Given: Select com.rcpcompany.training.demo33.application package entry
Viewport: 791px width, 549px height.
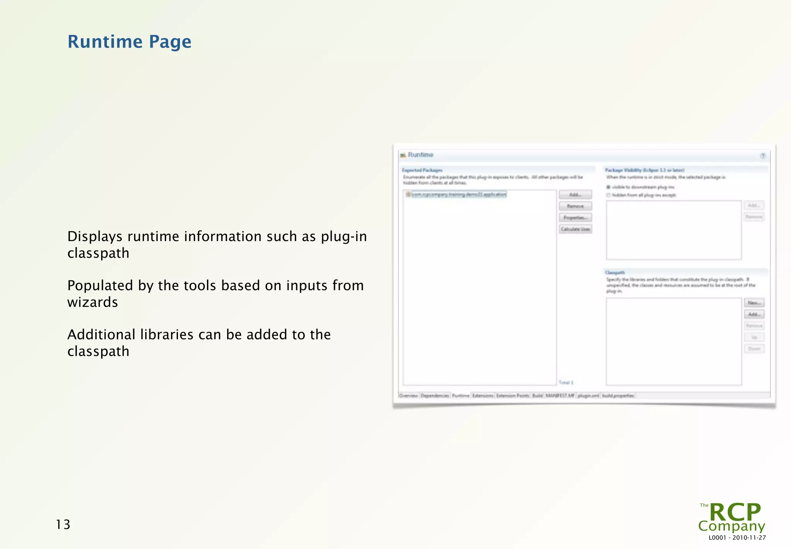Looking at the screenshot, I should (459, 194).
